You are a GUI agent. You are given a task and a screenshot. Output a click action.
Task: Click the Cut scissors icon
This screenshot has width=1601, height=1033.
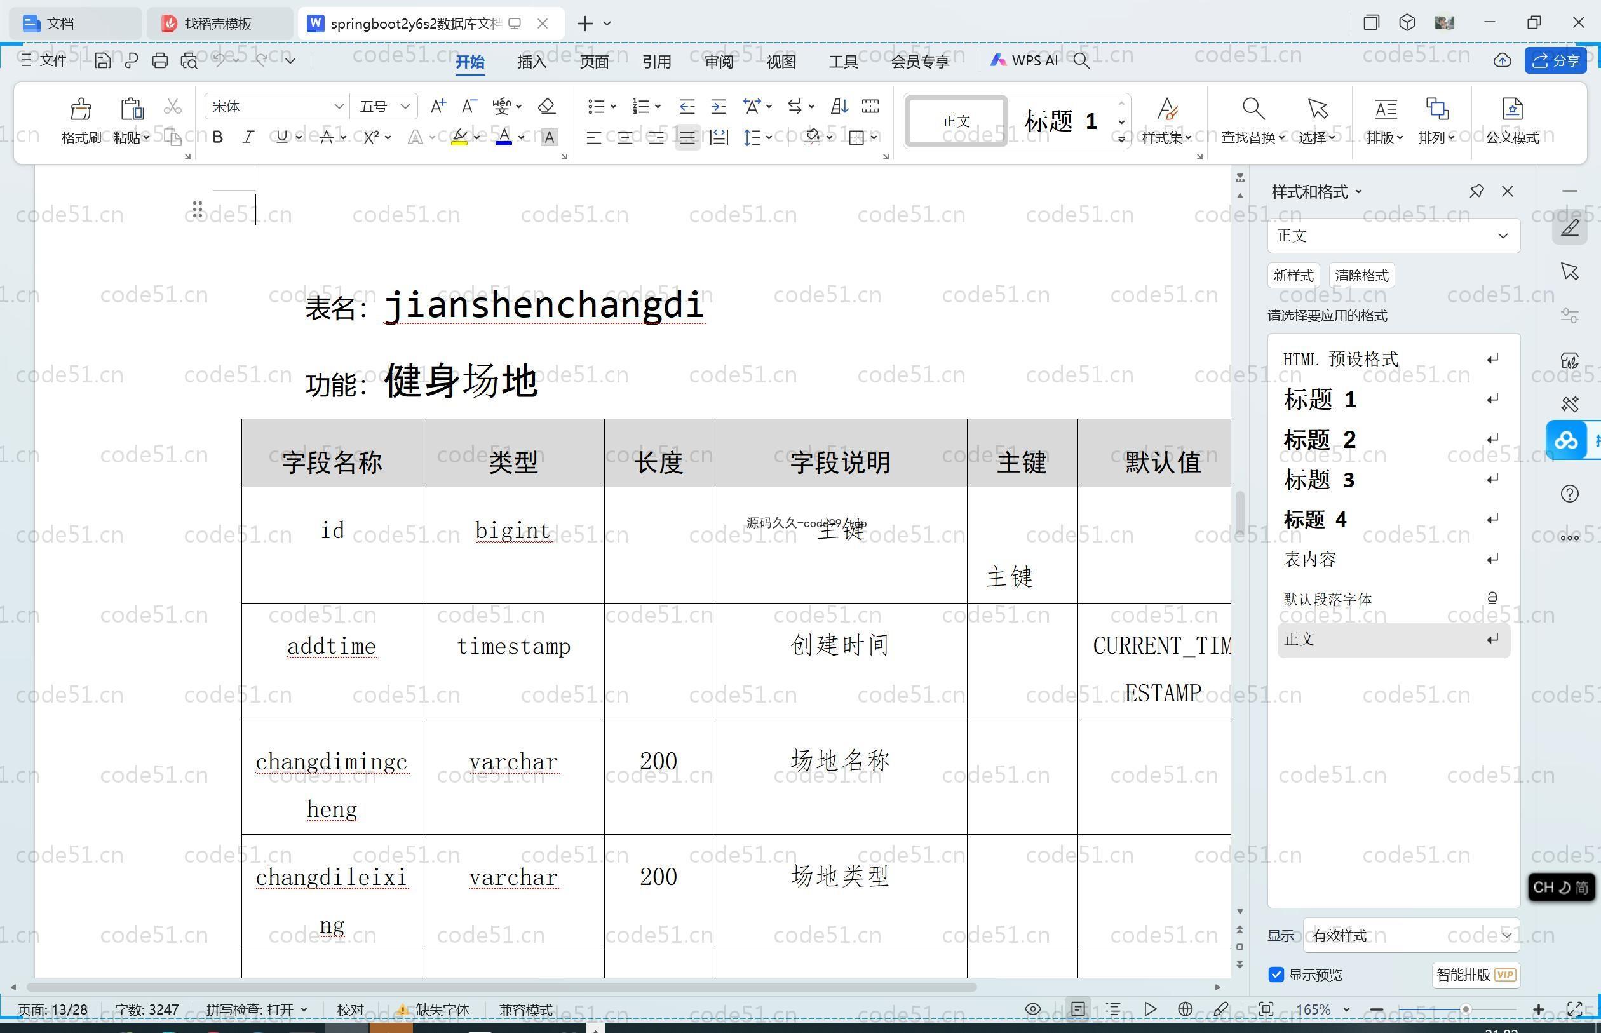172,107
